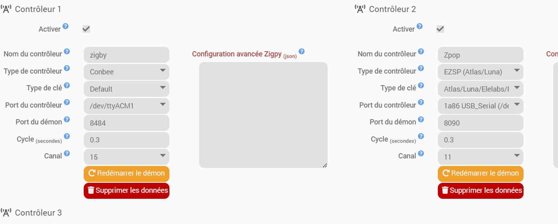Open EZSP (Atlas/Luna) controller type dropdown
Screen dimensions: 558x224
480,72
